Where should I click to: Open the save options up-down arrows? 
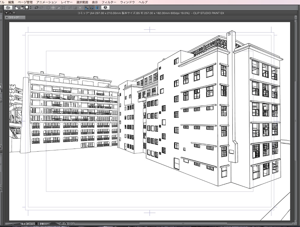pos(31,8)
